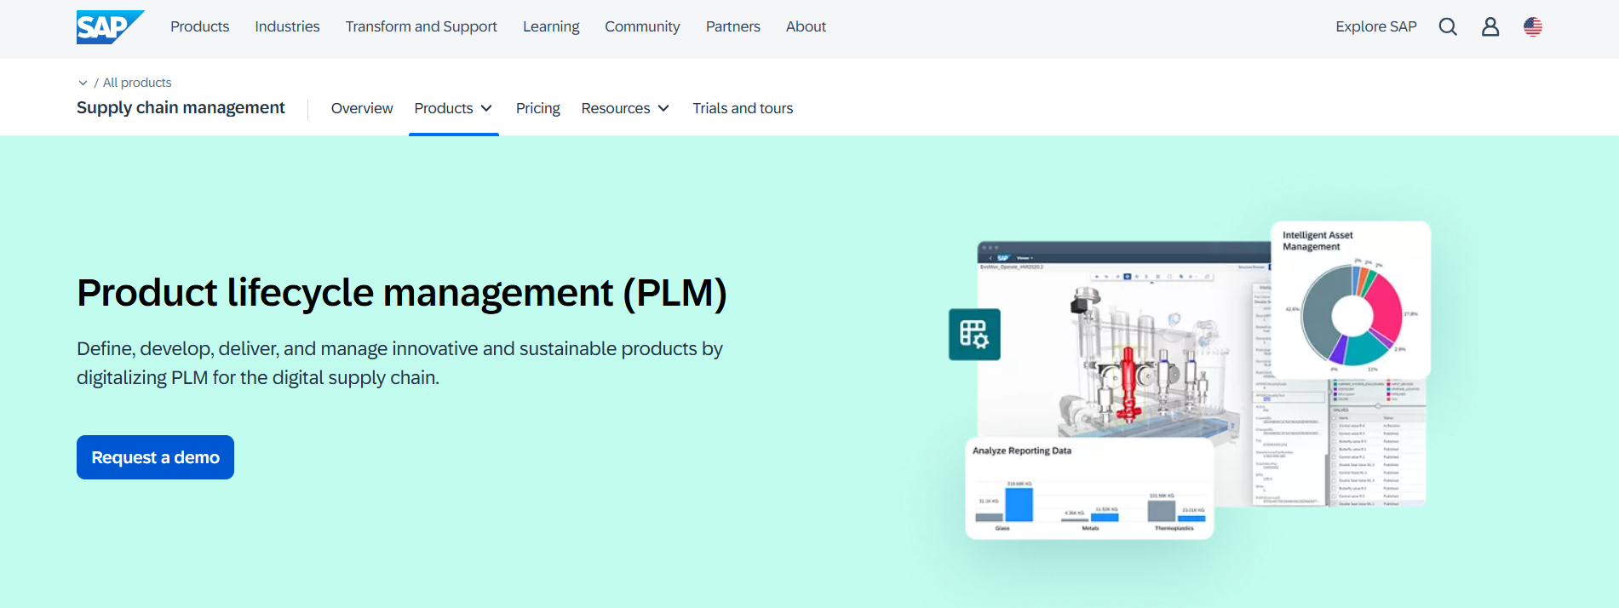The width and height of the screenshot is (1619, 608).
Task: Open the search magnifier icon
Action: click(x=1447, y=27)
